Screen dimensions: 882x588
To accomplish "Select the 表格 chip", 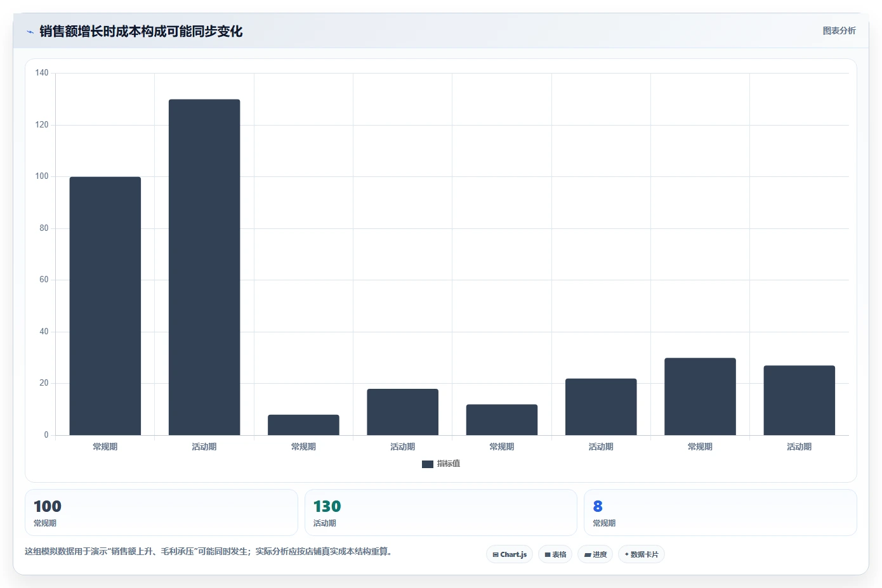I will pos(555,554).
